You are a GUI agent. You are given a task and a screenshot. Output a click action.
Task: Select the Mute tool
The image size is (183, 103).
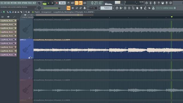pos(16,12)
